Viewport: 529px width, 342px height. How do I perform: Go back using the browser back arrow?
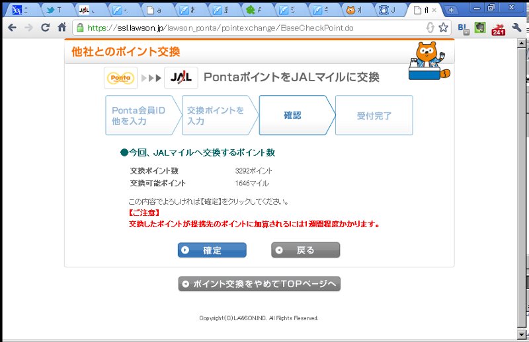pos(12,28)
